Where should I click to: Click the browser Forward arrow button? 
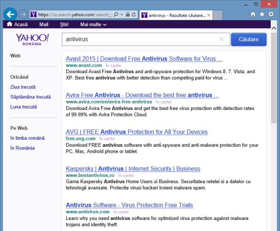pyautogui.click(x=23, y=14)
